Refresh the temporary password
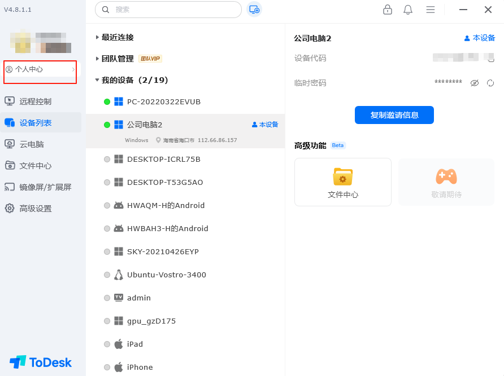The height and width of the screenshot is (376, 504). tap(490, 83)
